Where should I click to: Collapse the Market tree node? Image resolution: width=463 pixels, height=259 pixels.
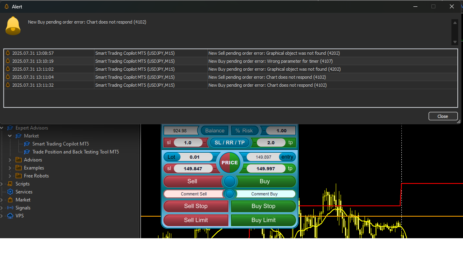click(x=10, y=136)
